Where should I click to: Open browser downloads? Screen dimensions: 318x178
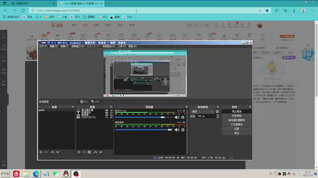[294, 11]
